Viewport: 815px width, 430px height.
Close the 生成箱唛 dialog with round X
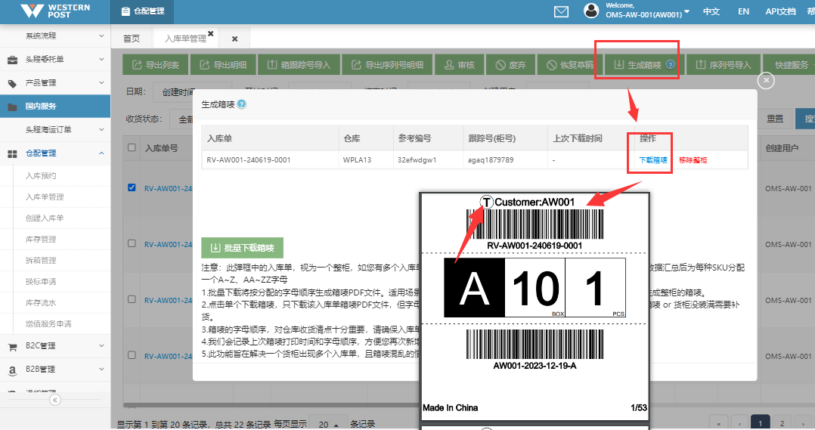coord(766,81)
